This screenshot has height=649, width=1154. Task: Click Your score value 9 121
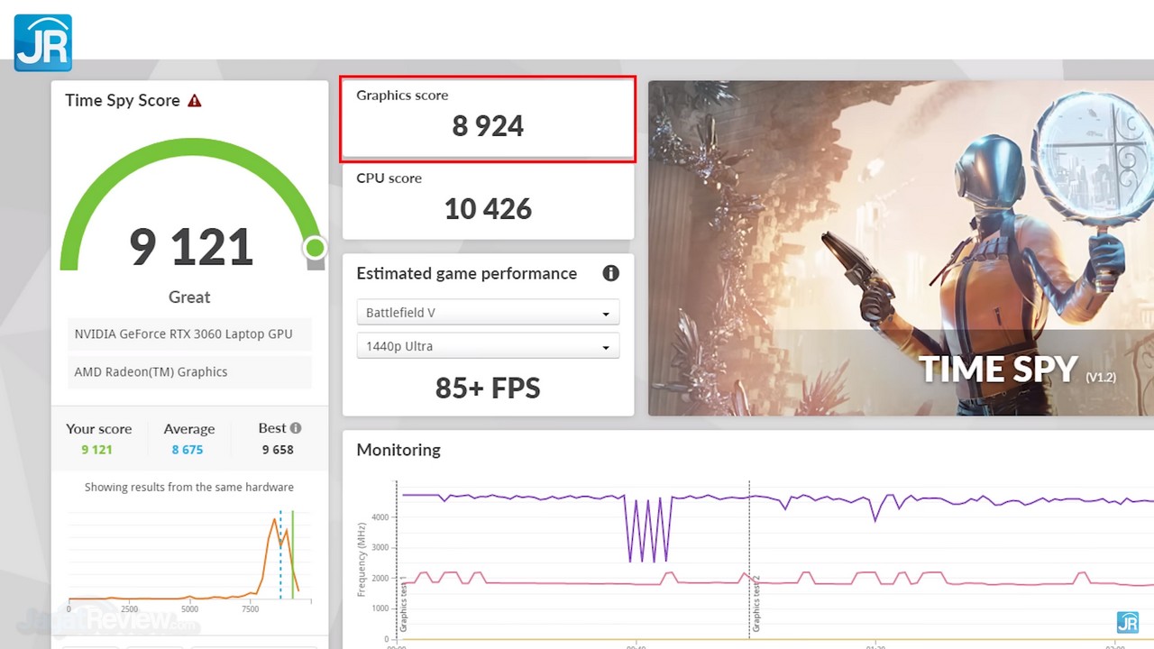pos(96,450)
